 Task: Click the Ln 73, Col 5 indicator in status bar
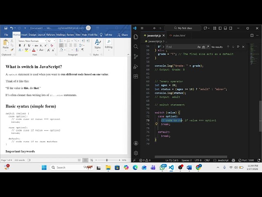(172, 160)
